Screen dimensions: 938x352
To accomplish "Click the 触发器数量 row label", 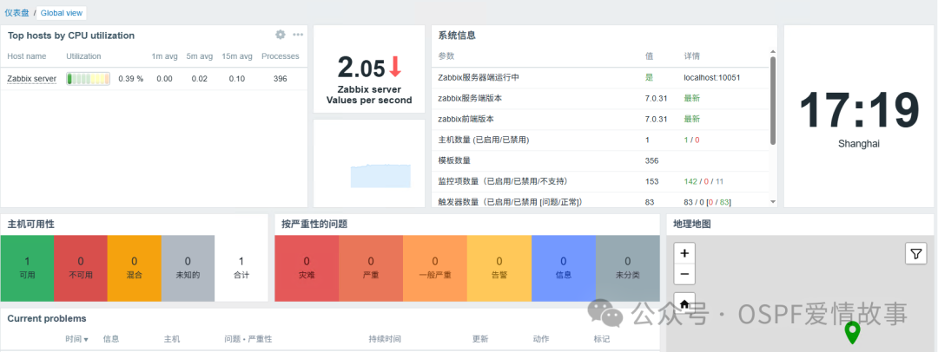I will pyautogui.click(x=511, y=202).
